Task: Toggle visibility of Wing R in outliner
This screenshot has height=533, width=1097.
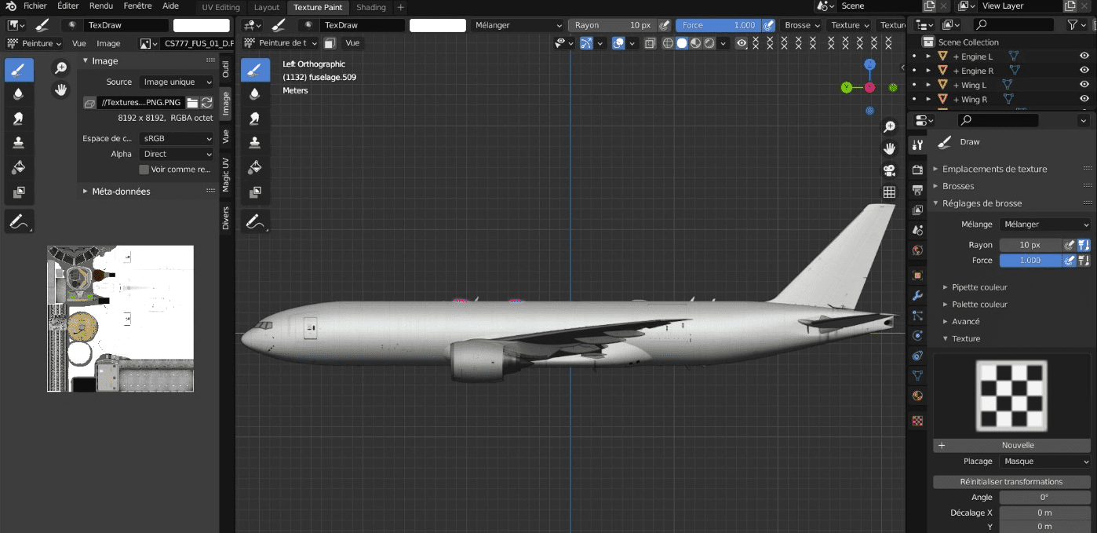Action: click(x=1084, y=99)
